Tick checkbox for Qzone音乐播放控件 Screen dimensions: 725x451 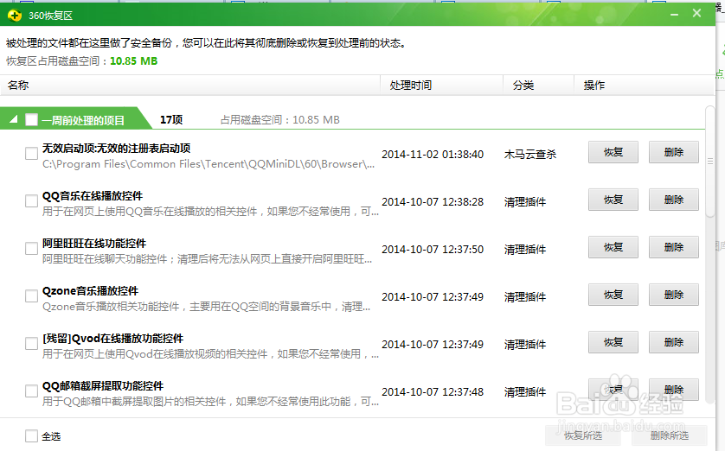point(31,295)
